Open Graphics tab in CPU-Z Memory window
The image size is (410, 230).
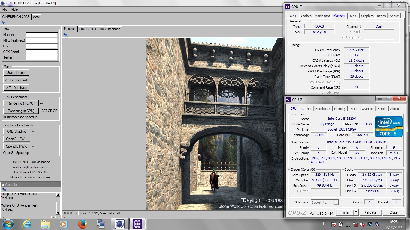367,16
